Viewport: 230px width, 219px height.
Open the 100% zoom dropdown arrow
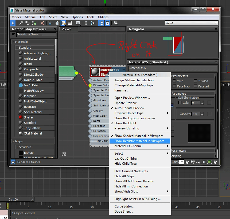point(182,162)
